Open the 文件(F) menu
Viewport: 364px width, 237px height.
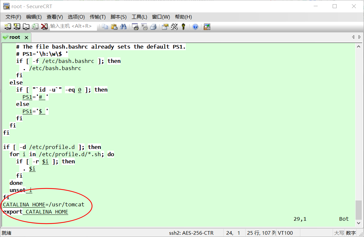pyautogui.click(x=13, y=17)
